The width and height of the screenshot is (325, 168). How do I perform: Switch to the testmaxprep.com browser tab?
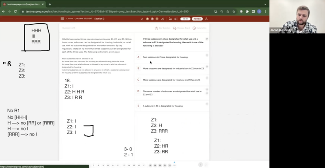tap(24, 4)
